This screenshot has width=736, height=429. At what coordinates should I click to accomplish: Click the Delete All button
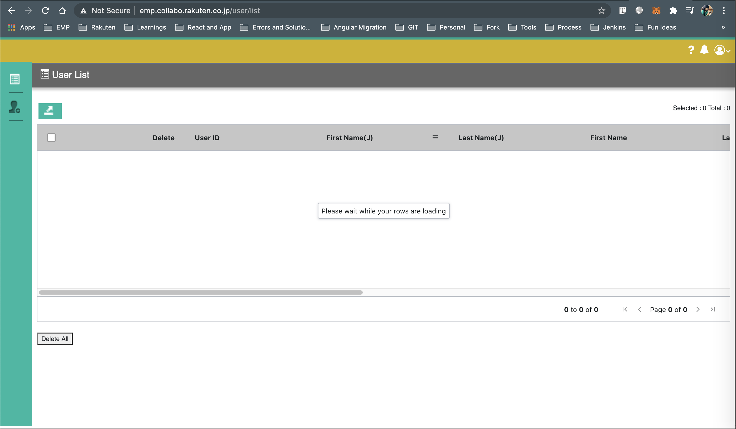[x=54, y=339]
